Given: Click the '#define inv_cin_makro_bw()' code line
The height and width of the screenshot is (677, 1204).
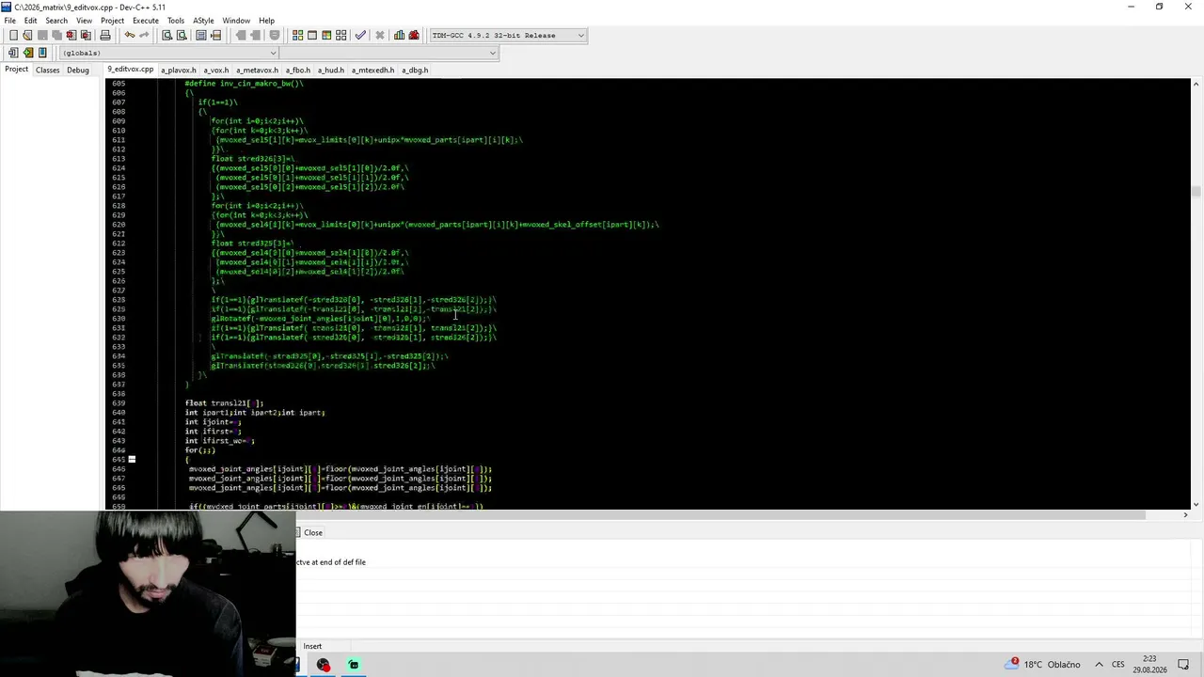Looking at the screenshot, I should pyautogui.click(x=244, y=84).
